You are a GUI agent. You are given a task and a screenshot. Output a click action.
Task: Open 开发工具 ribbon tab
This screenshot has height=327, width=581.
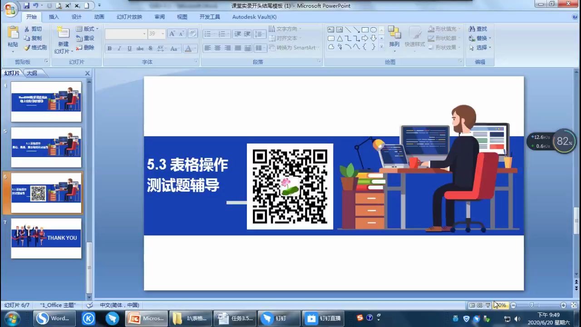pos(210,17)
